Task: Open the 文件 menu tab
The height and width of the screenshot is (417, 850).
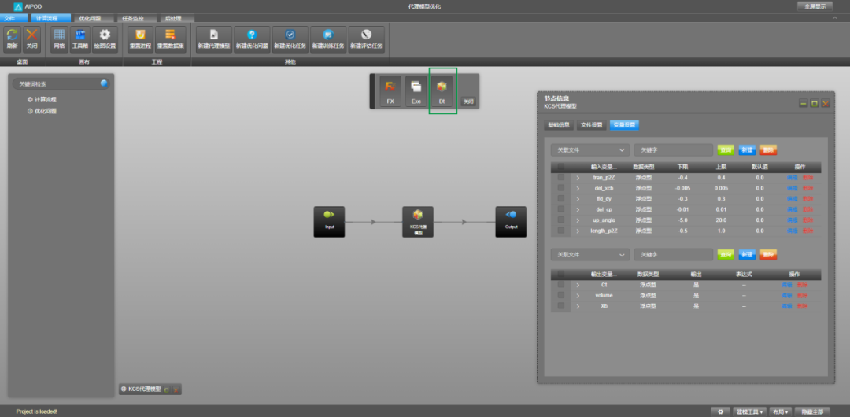Action: point(13,18)
